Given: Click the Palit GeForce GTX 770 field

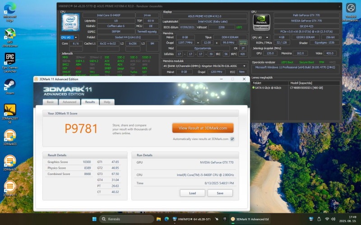Looking at the screenshot, I should [x=306, y=15].
